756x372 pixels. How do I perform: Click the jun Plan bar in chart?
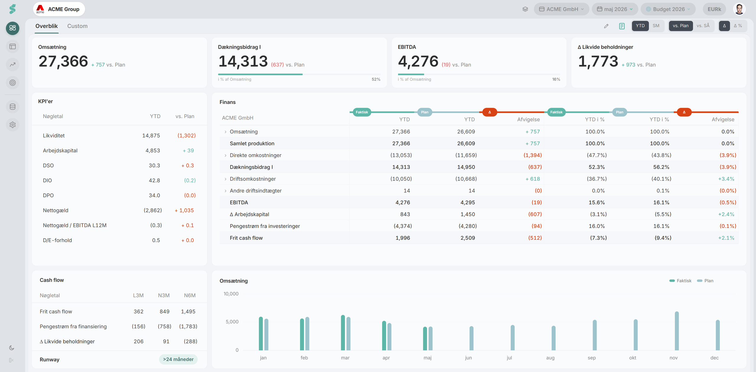[471, 338]
